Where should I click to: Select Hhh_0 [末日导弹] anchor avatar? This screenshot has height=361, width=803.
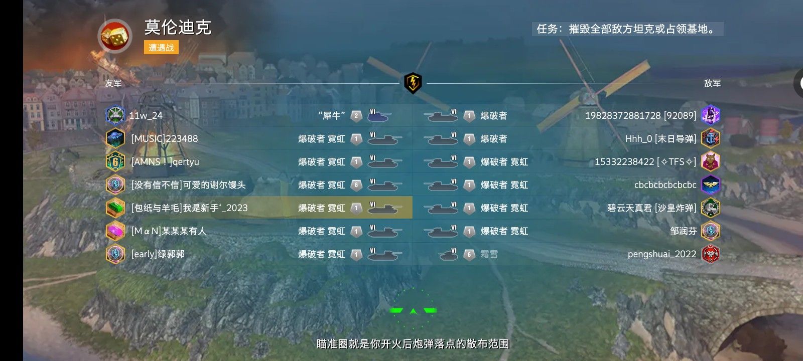[x=711, y=138]
